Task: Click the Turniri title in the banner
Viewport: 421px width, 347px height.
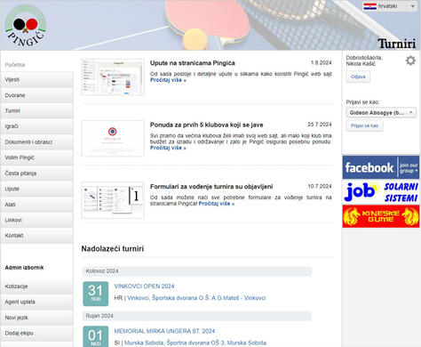Action: (397, 44)
